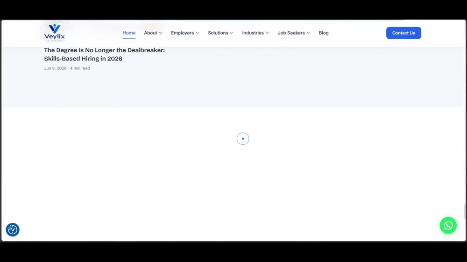Expand the About dropdown chevron
467x262 pixels.
click(x=161, y=33)
